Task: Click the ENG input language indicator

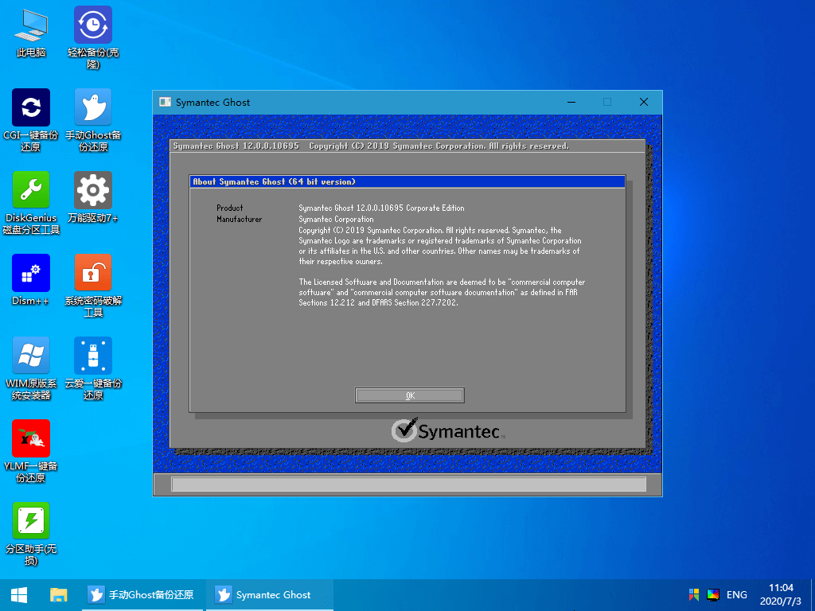Action: (736, 594)
